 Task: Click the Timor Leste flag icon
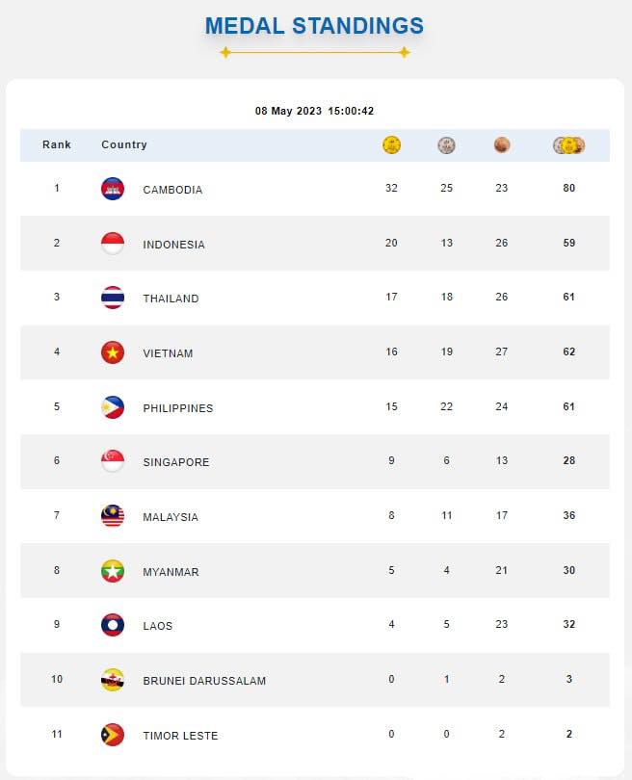point(113,735)
